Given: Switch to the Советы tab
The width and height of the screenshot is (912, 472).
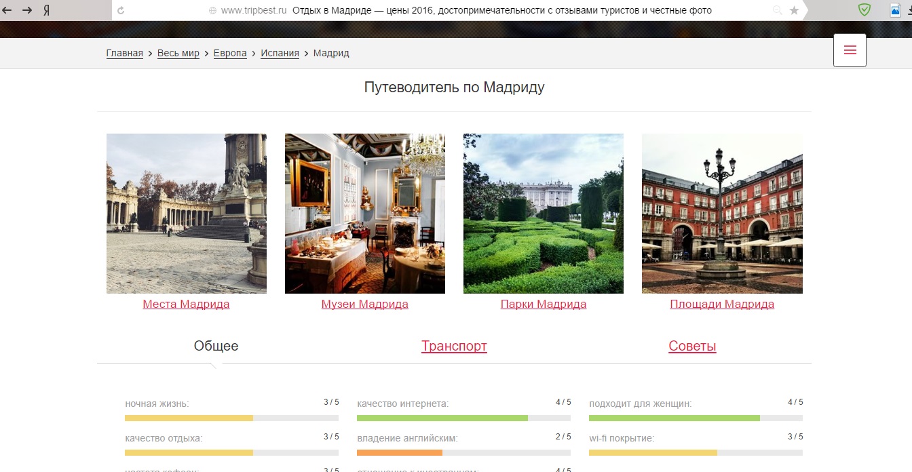Looking at the screenshot, I should point(692,346).
